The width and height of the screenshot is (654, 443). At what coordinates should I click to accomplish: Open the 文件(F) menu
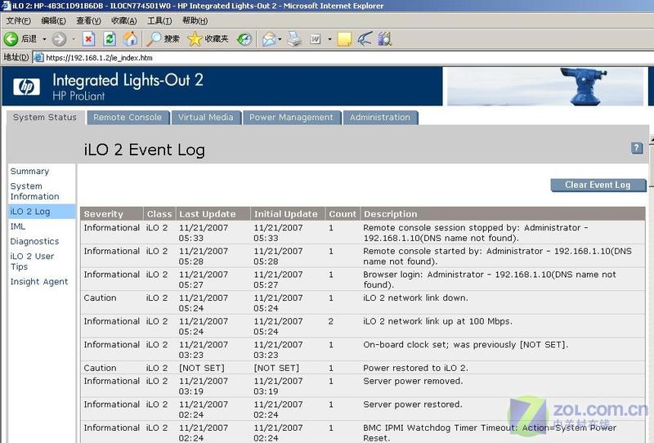[x=18, y=20]
